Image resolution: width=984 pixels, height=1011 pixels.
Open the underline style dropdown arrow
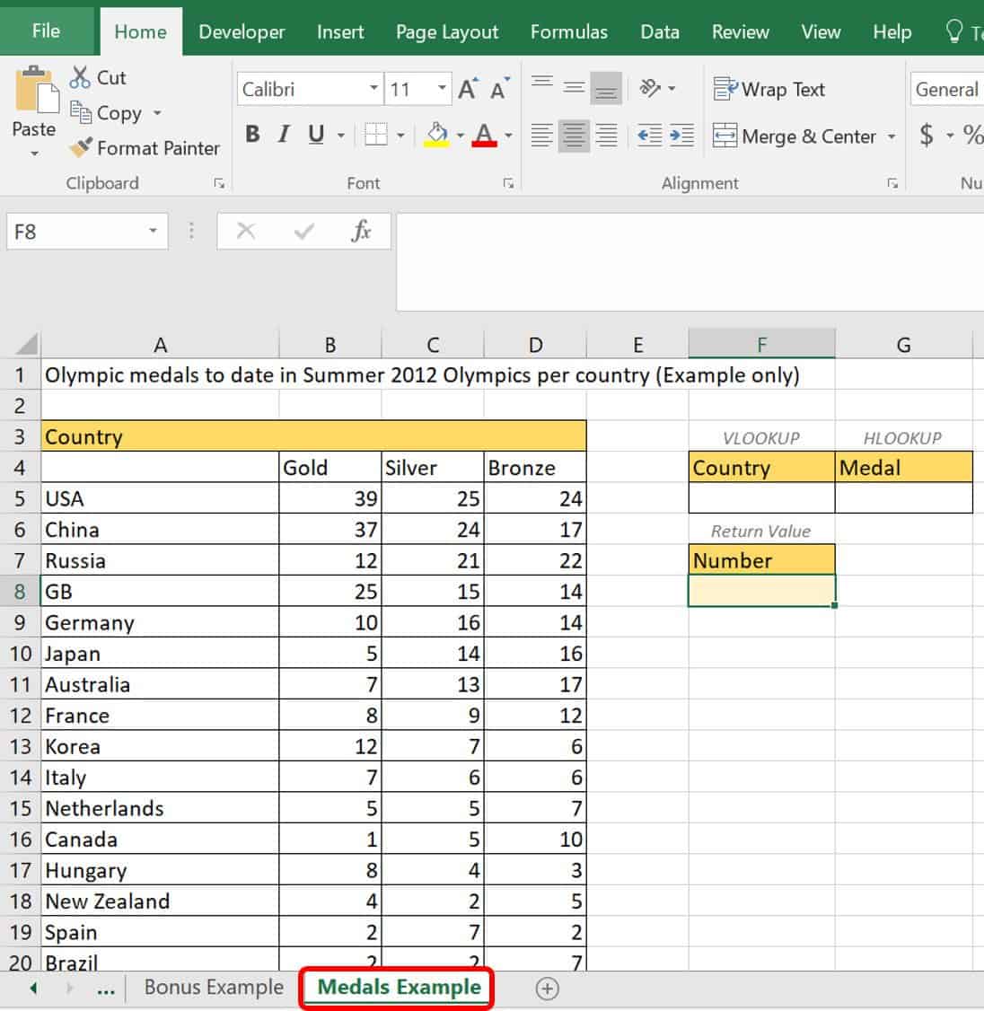[x=341, y=136]
